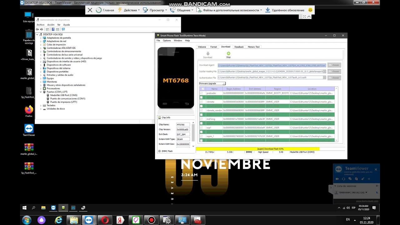Image resolution: width=400 pixels, height=225 pixels.
Task: Expand the Teclados node
Action: pos(41,105)
